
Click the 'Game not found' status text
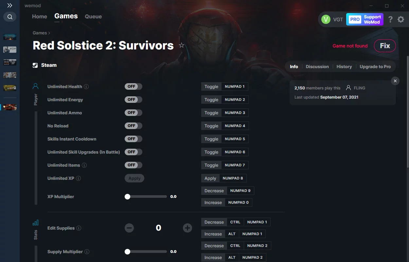coord(350,46)
